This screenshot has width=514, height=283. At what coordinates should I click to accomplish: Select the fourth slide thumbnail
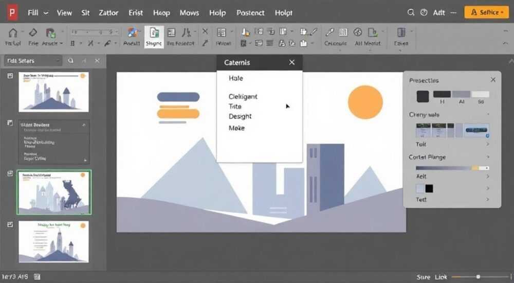(x=54, y=242)
